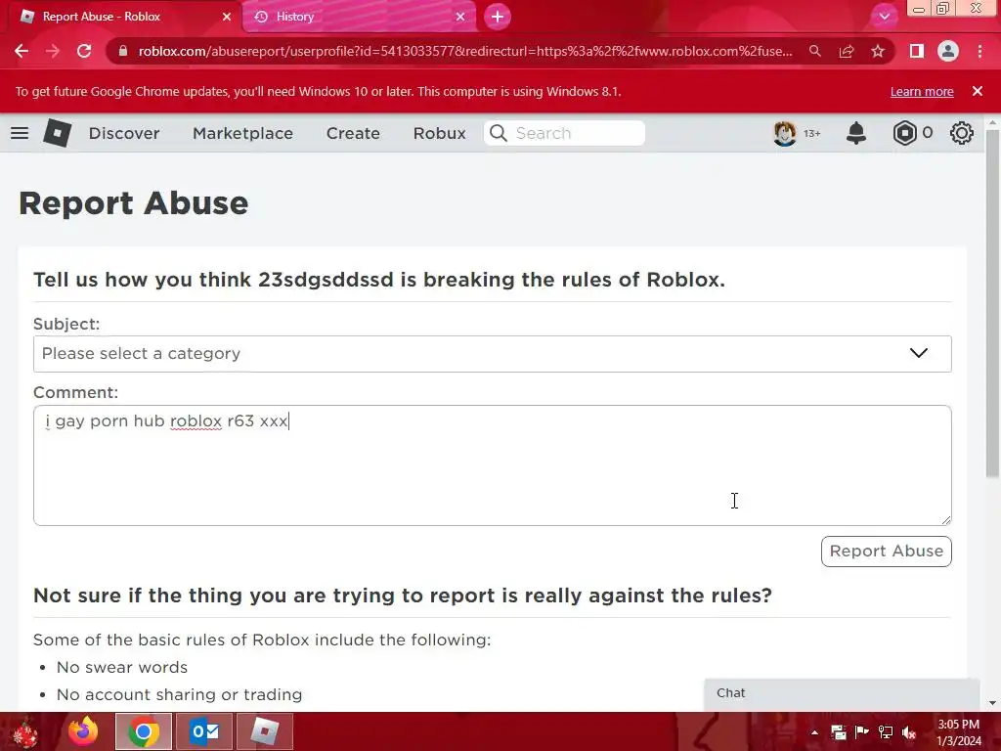
Task: Open the network tray icon
Action: pos(886,732)
